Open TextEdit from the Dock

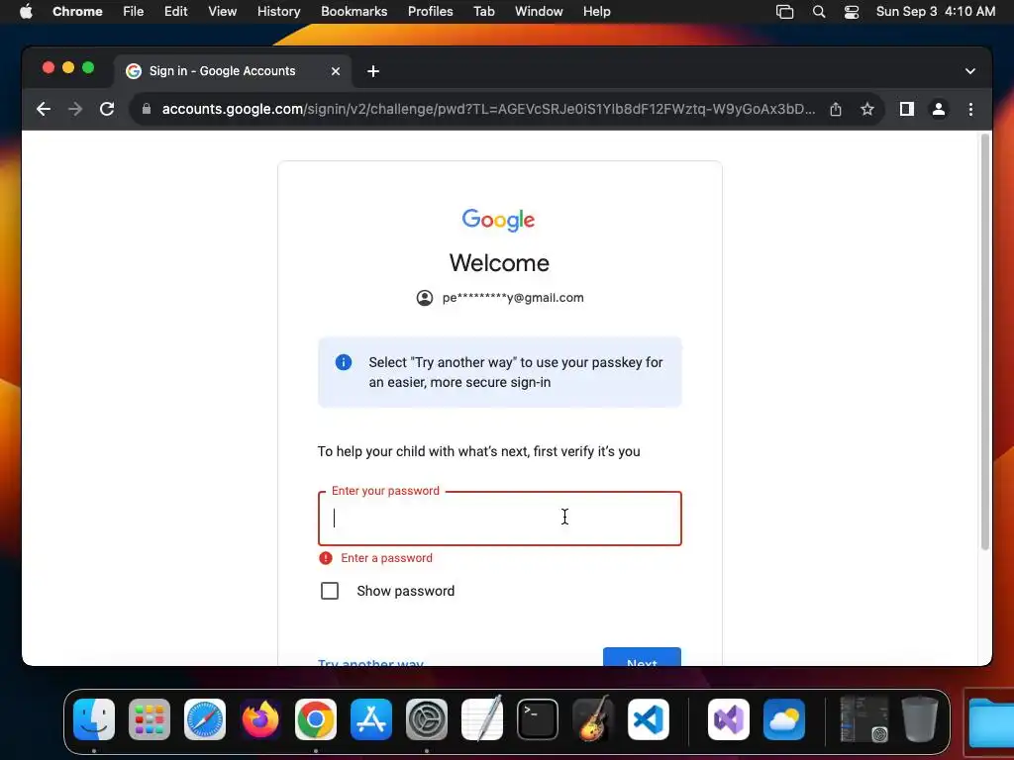click(x=482, y=718)
